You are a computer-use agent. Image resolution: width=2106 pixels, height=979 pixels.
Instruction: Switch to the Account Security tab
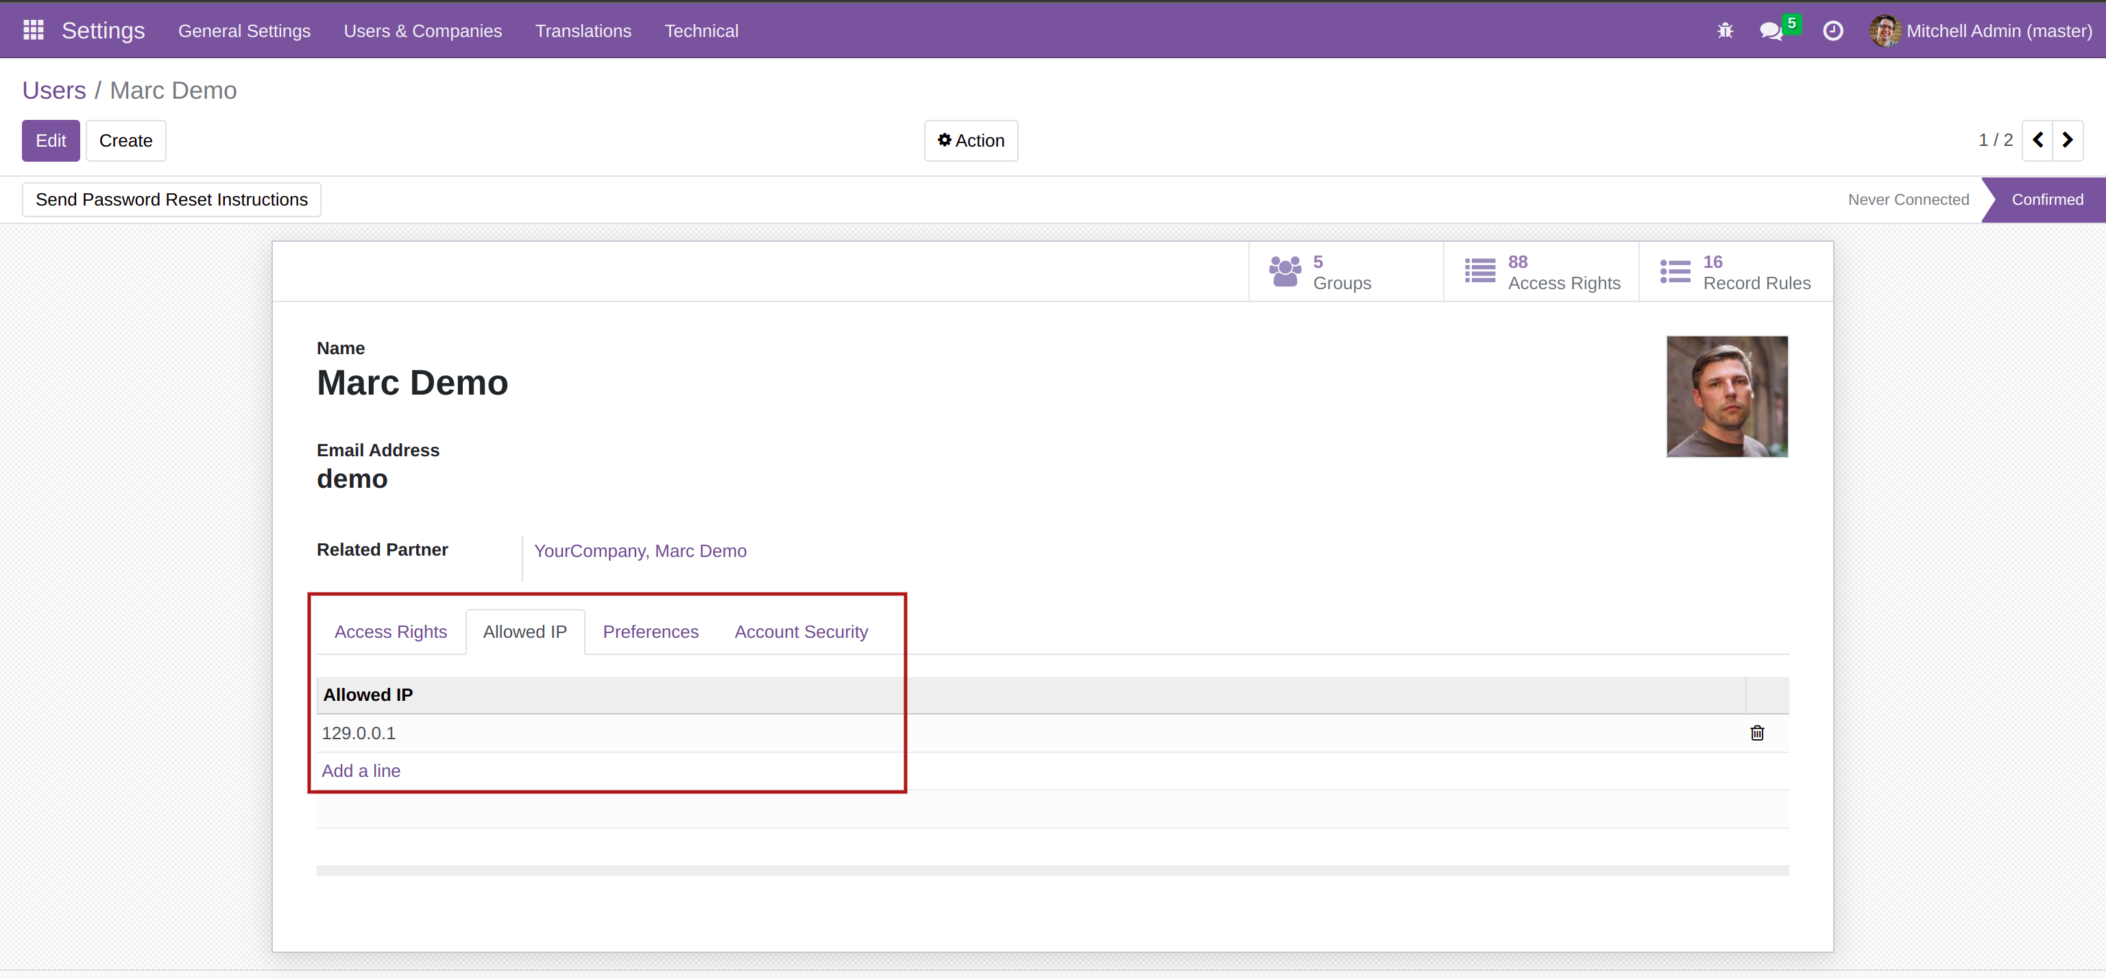point(801,632)
